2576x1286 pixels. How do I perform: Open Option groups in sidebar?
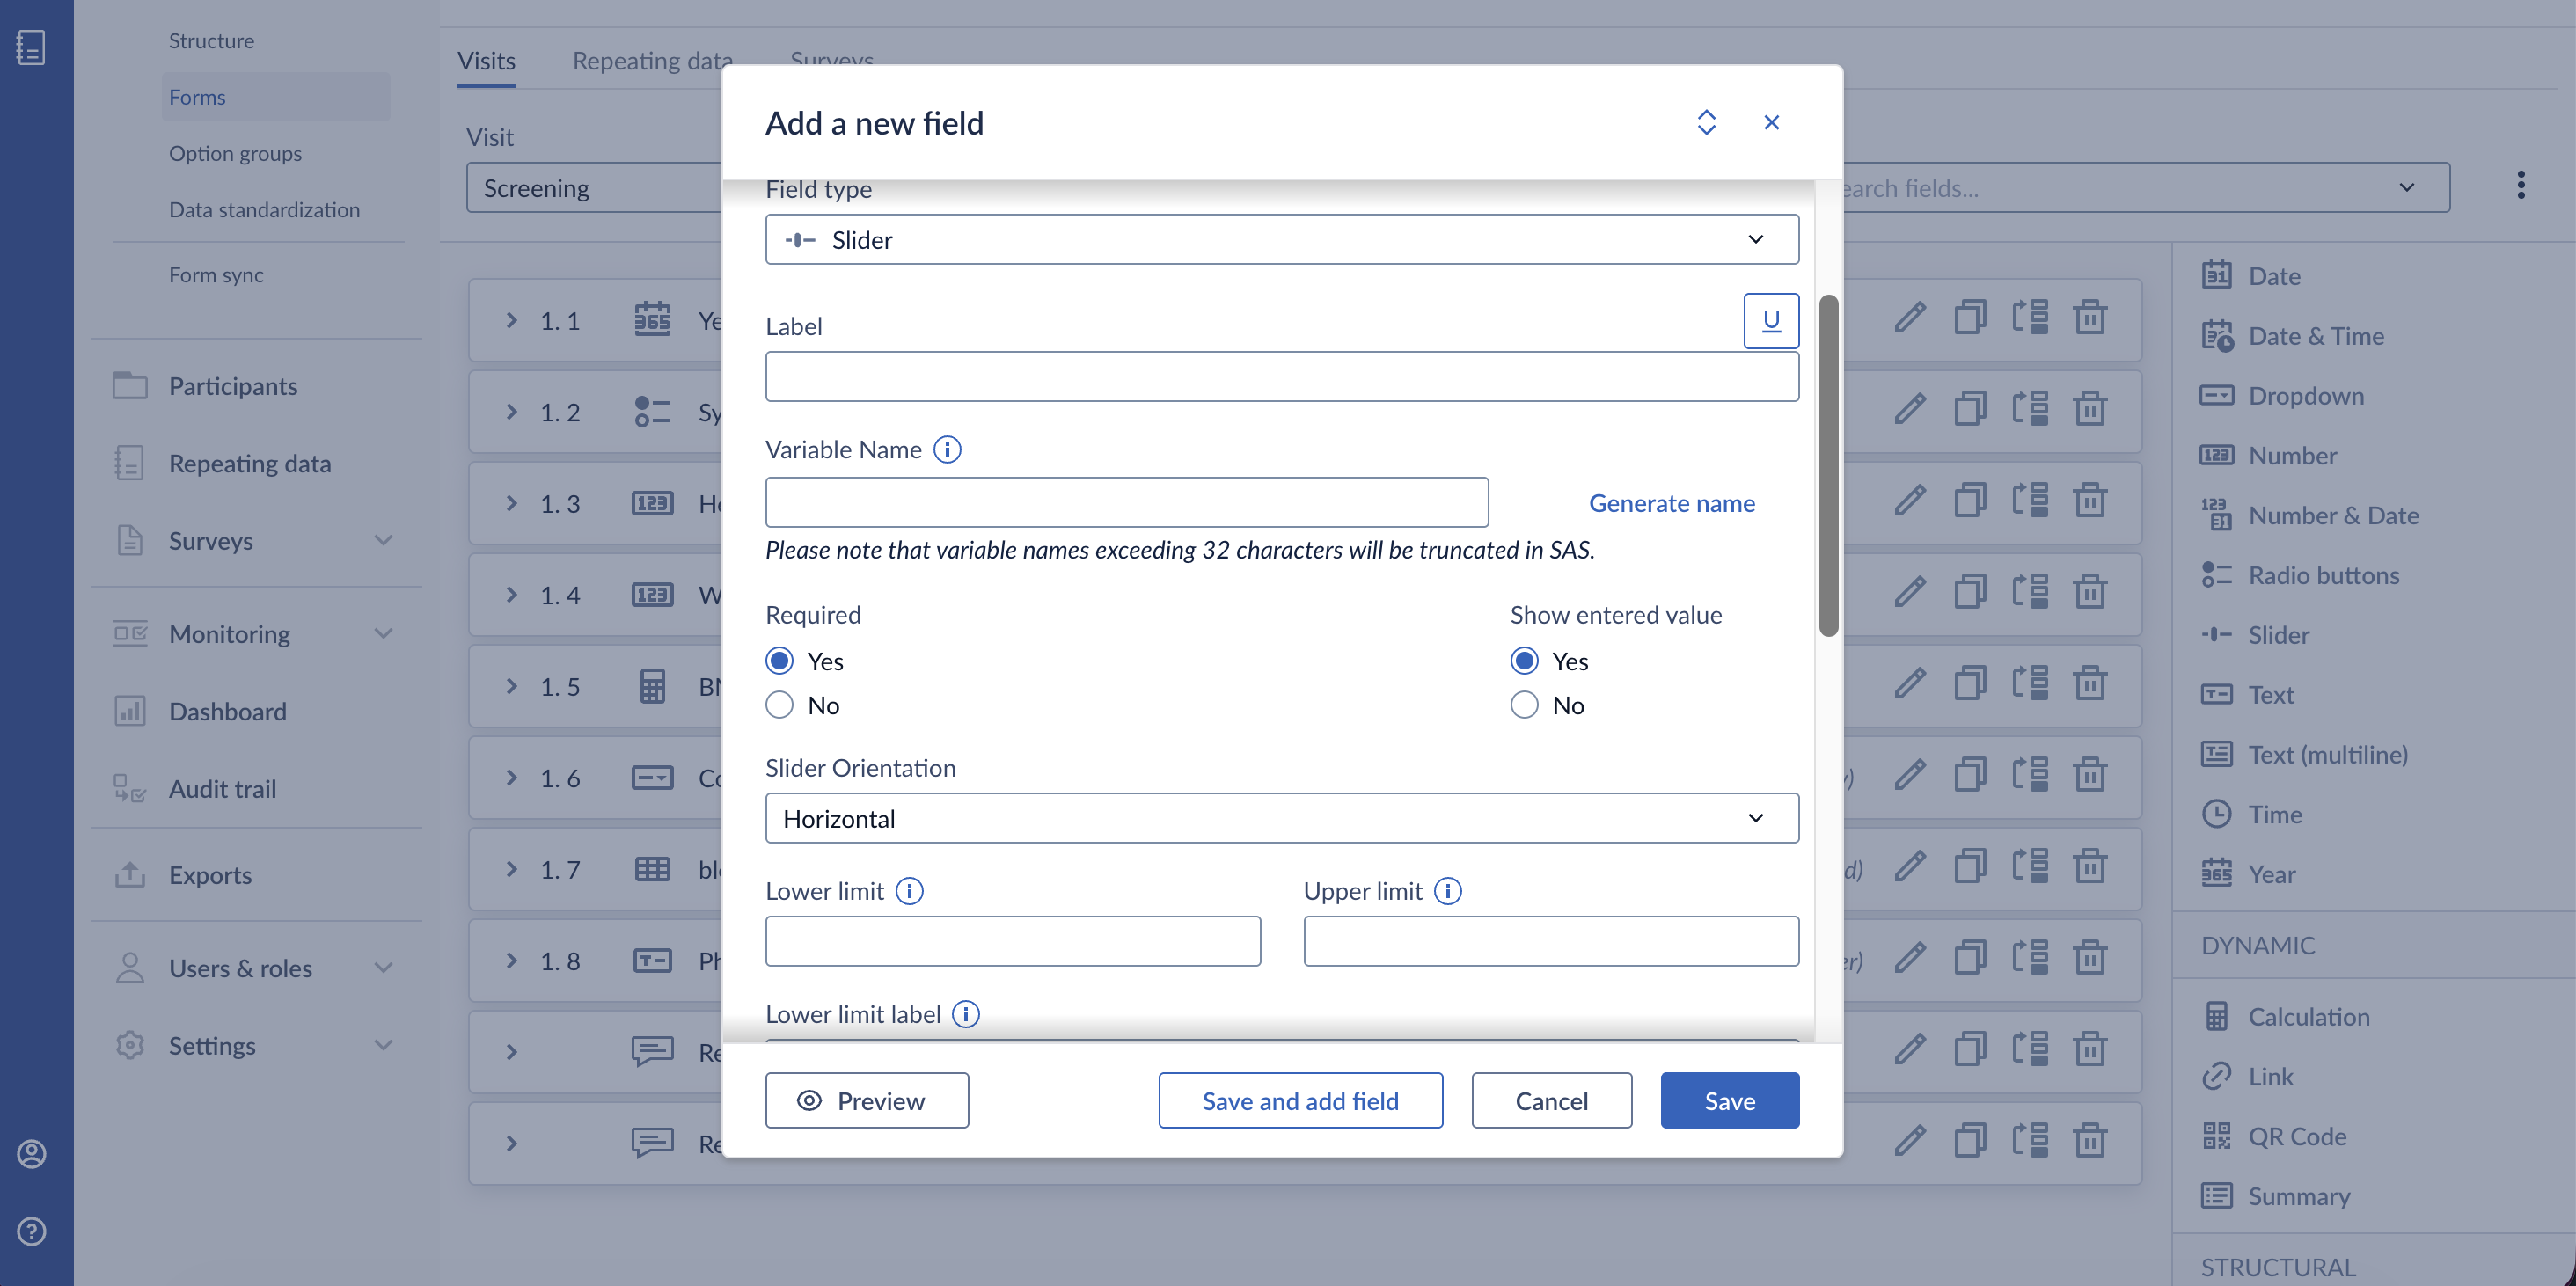tap(235, 153)
